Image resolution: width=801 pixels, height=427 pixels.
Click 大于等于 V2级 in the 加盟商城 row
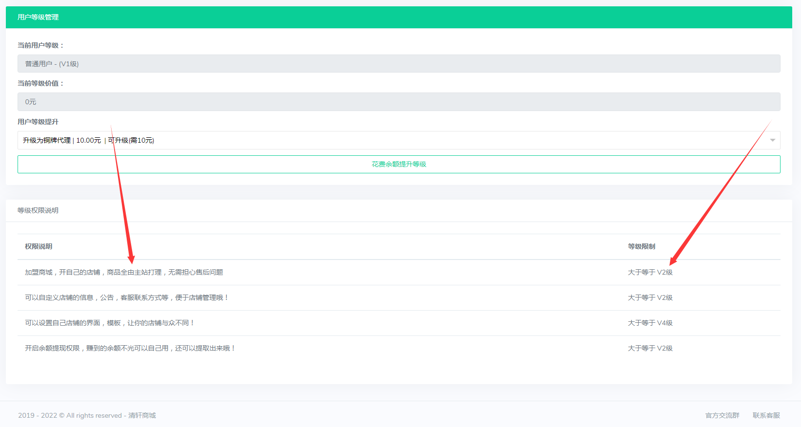[650, 272]
